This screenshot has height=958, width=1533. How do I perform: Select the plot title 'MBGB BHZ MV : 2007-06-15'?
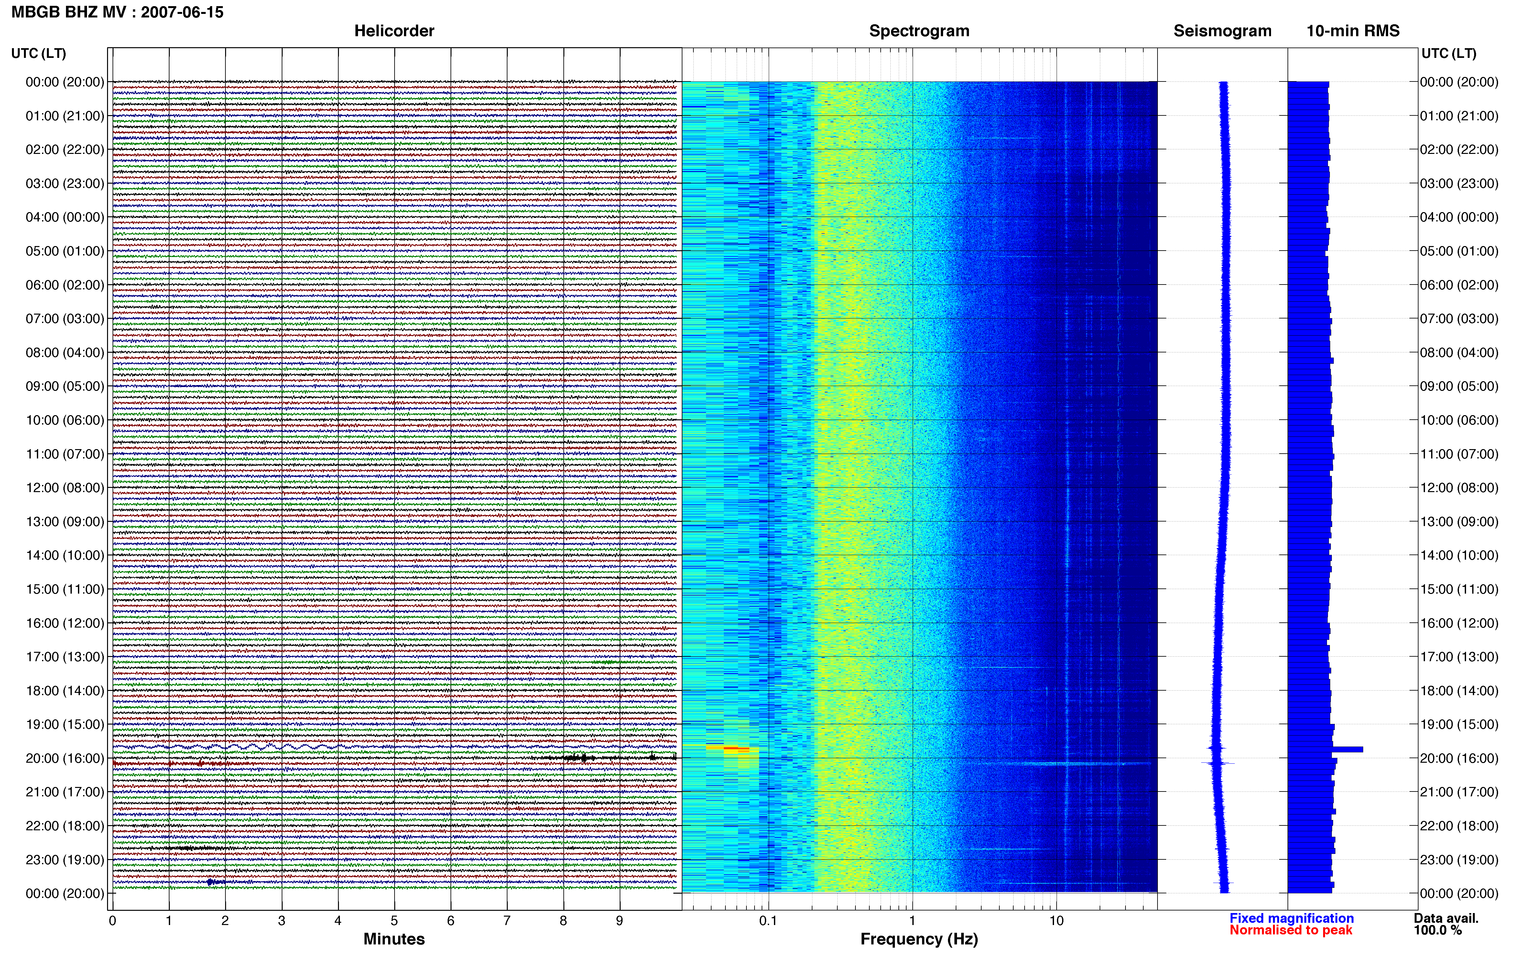click(117, 12)
